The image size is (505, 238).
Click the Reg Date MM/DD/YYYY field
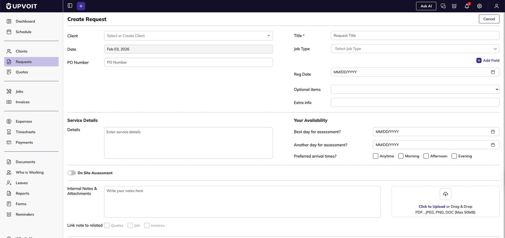click(415, 72)
